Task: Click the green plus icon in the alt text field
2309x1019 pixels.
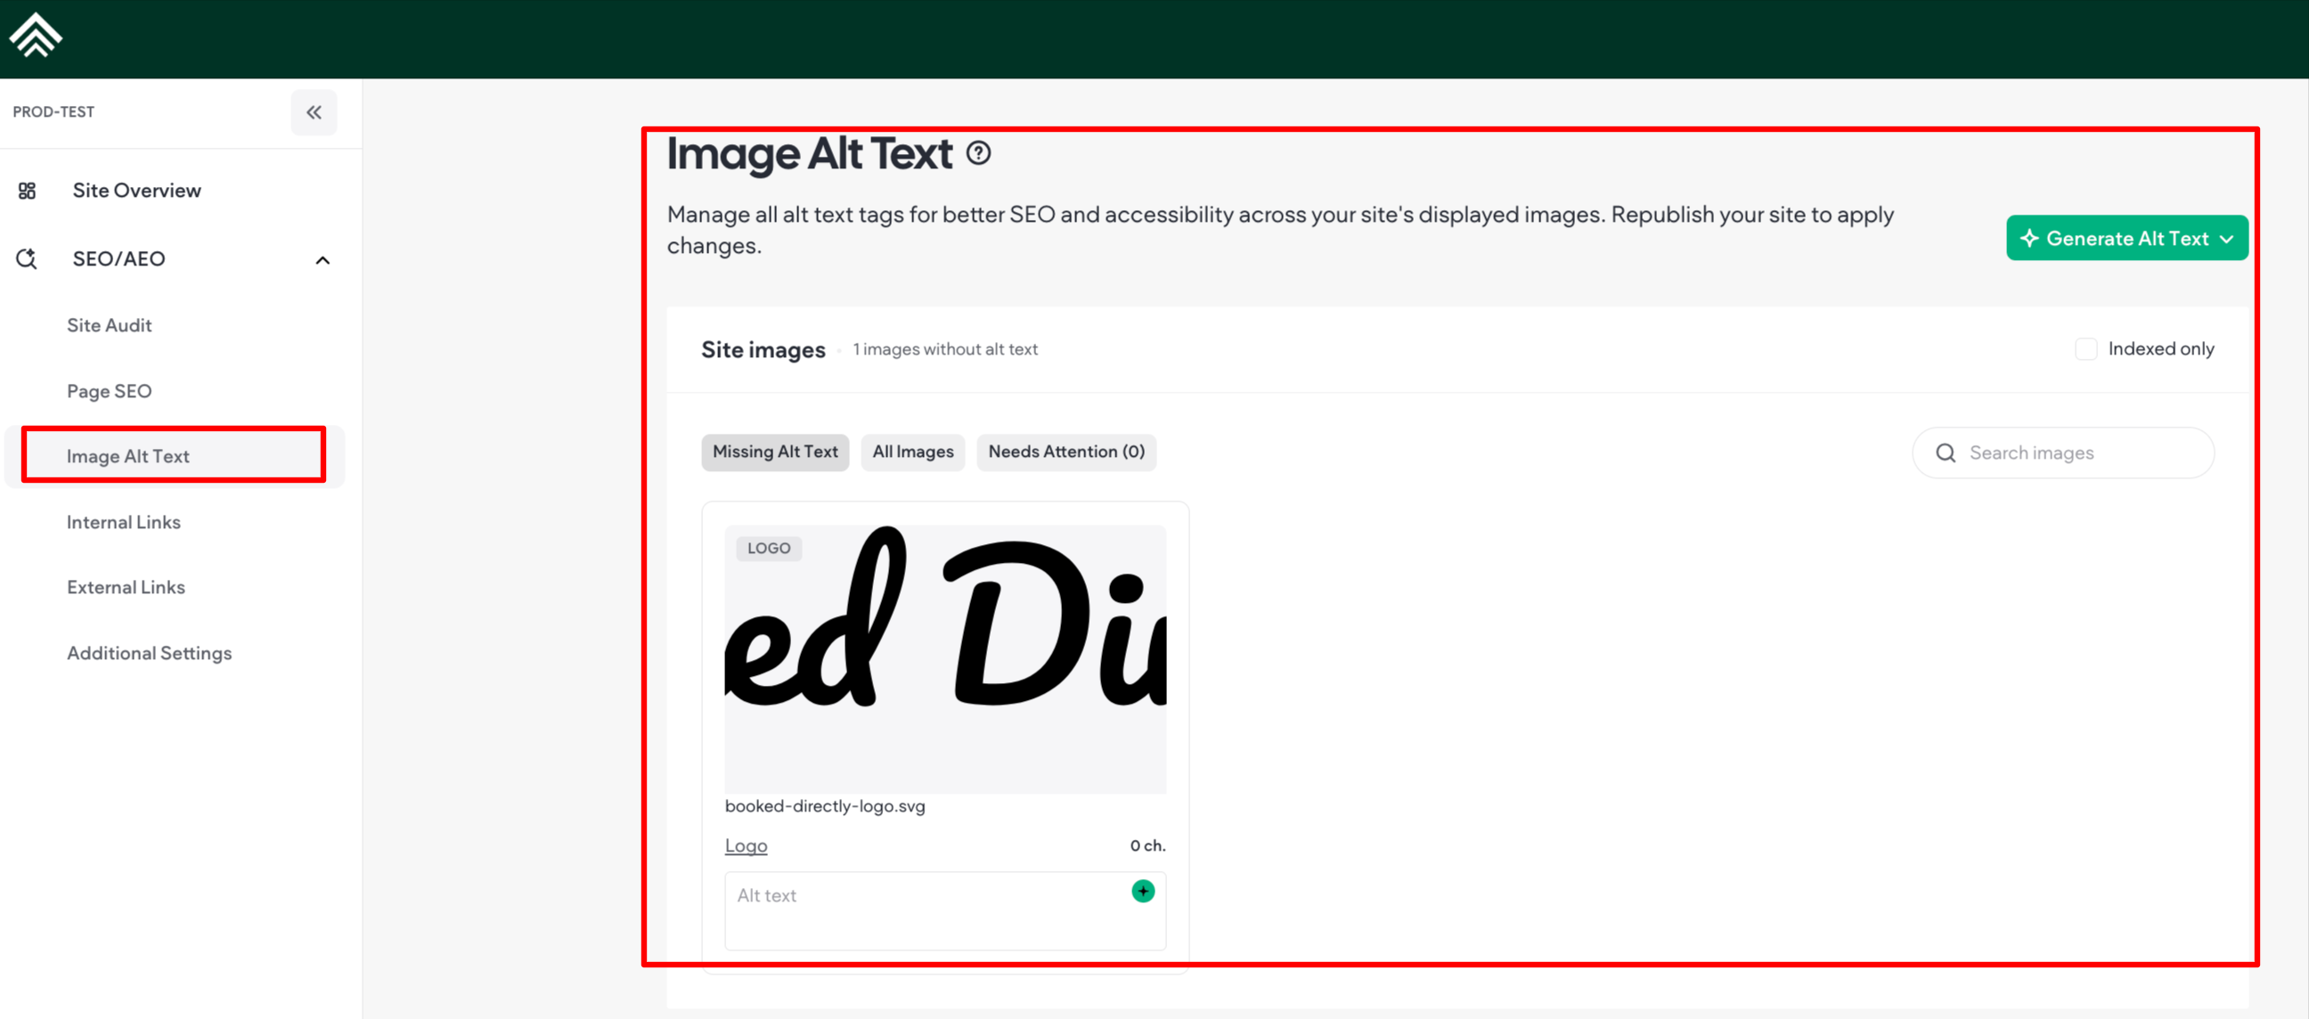Action: 1142,891
